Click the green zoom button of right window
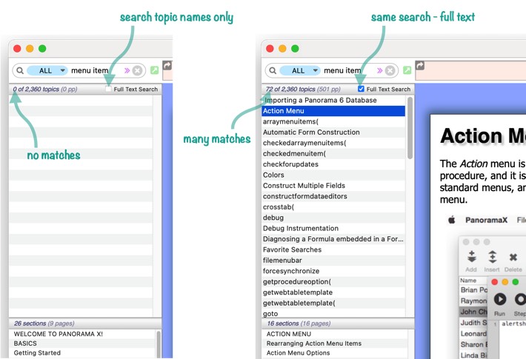 [x=295, y=49]
